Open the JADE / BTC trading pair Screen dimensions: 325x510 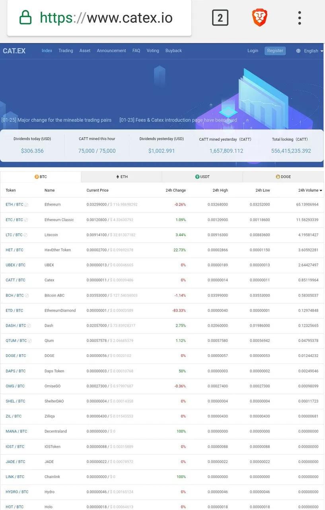(x=16, y=462)
